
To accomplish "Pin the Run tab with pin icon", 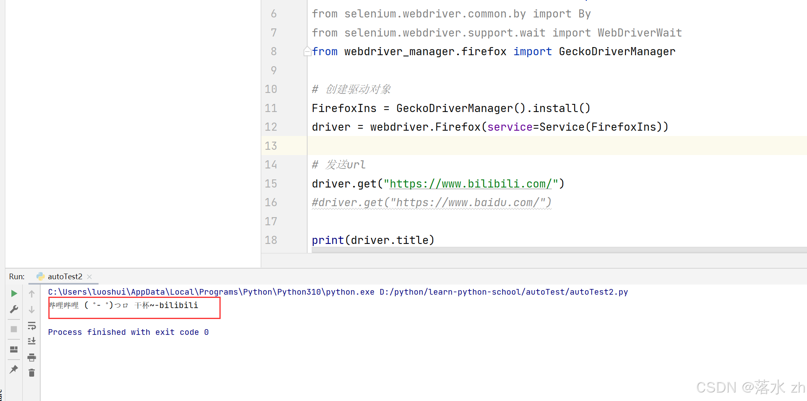I will coord(14,369).
